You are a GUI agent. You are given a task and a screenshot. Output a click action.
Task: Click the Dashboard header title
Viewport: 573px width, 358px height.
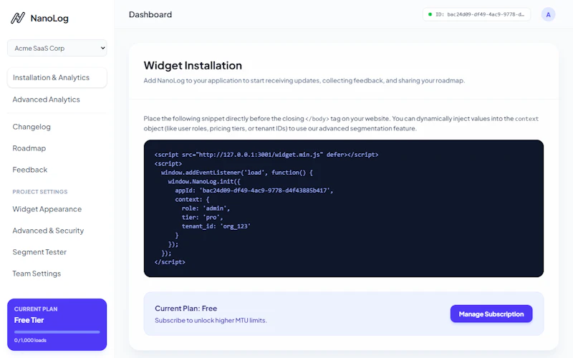click(x=150, y=14)
